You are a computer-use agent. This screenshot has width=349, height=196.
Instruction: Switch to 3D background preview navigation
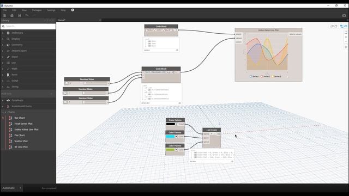point(334,26)
